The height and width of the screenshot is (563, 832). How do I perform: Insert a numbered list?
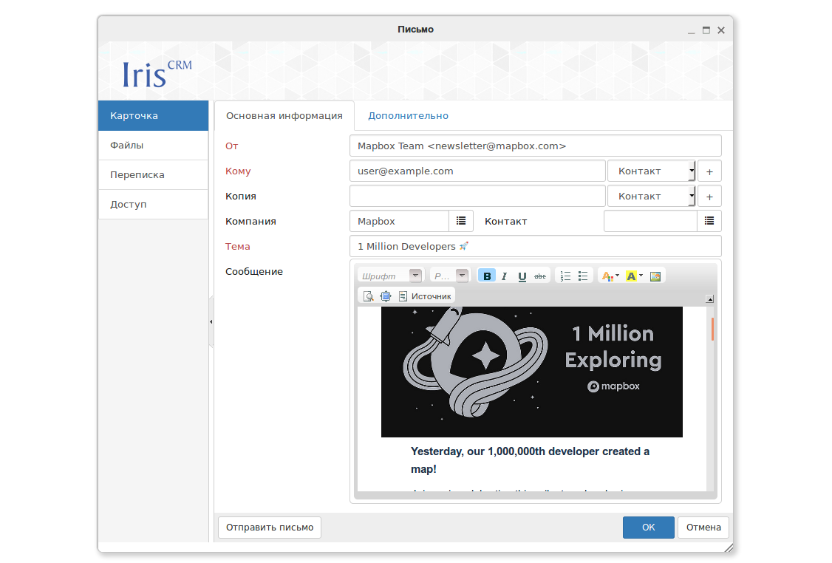tap(566, 276)
